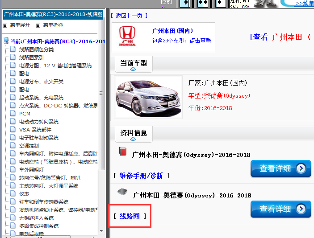Click 车型:奥德赛(Odyssey) red text
The image size is (314, 238).
click(219, 95)
